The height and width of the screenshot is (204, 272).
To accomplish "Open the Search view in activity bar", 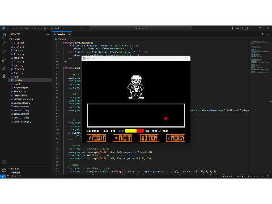I will tap(4, 44).
